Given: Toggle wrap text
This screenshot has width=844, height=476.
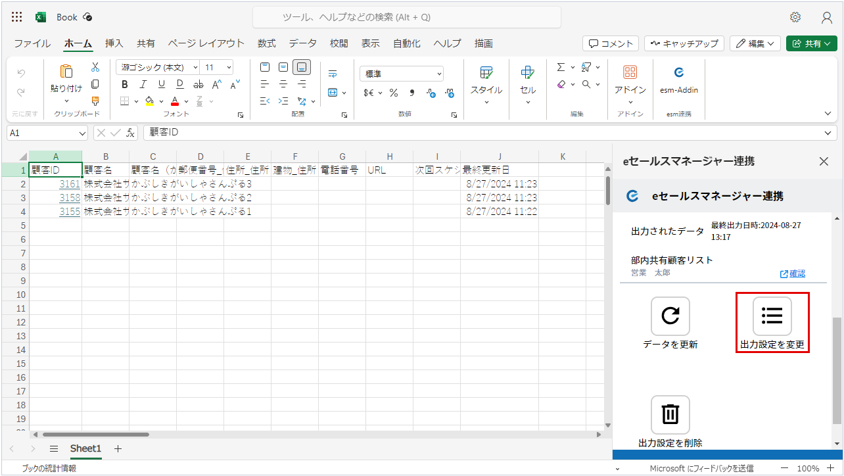Looking at the screenshot, I should 333,73.
